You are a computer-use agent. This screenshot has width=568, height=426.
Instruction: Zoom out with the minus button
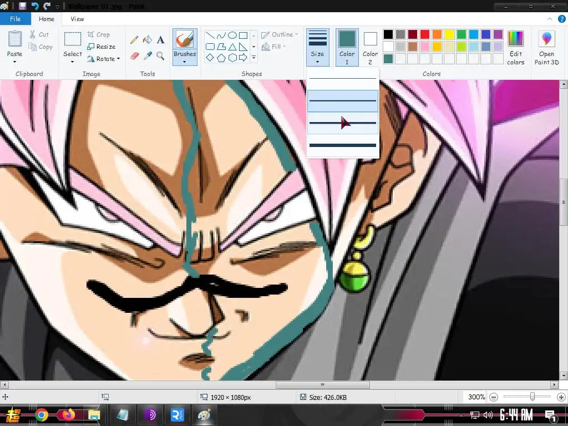[493, 397]
